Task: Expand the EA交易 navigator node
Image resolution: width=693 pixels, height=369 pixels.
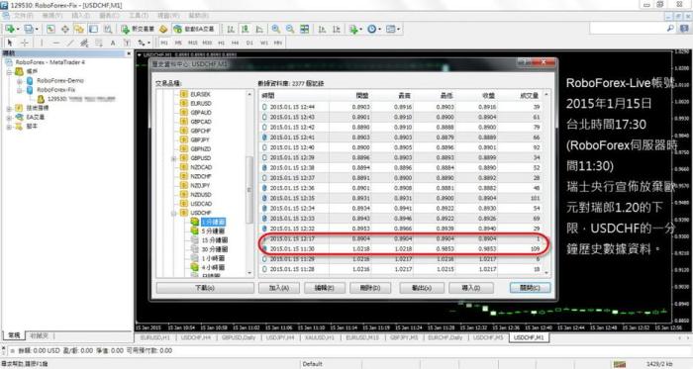Action: point(9,118)
